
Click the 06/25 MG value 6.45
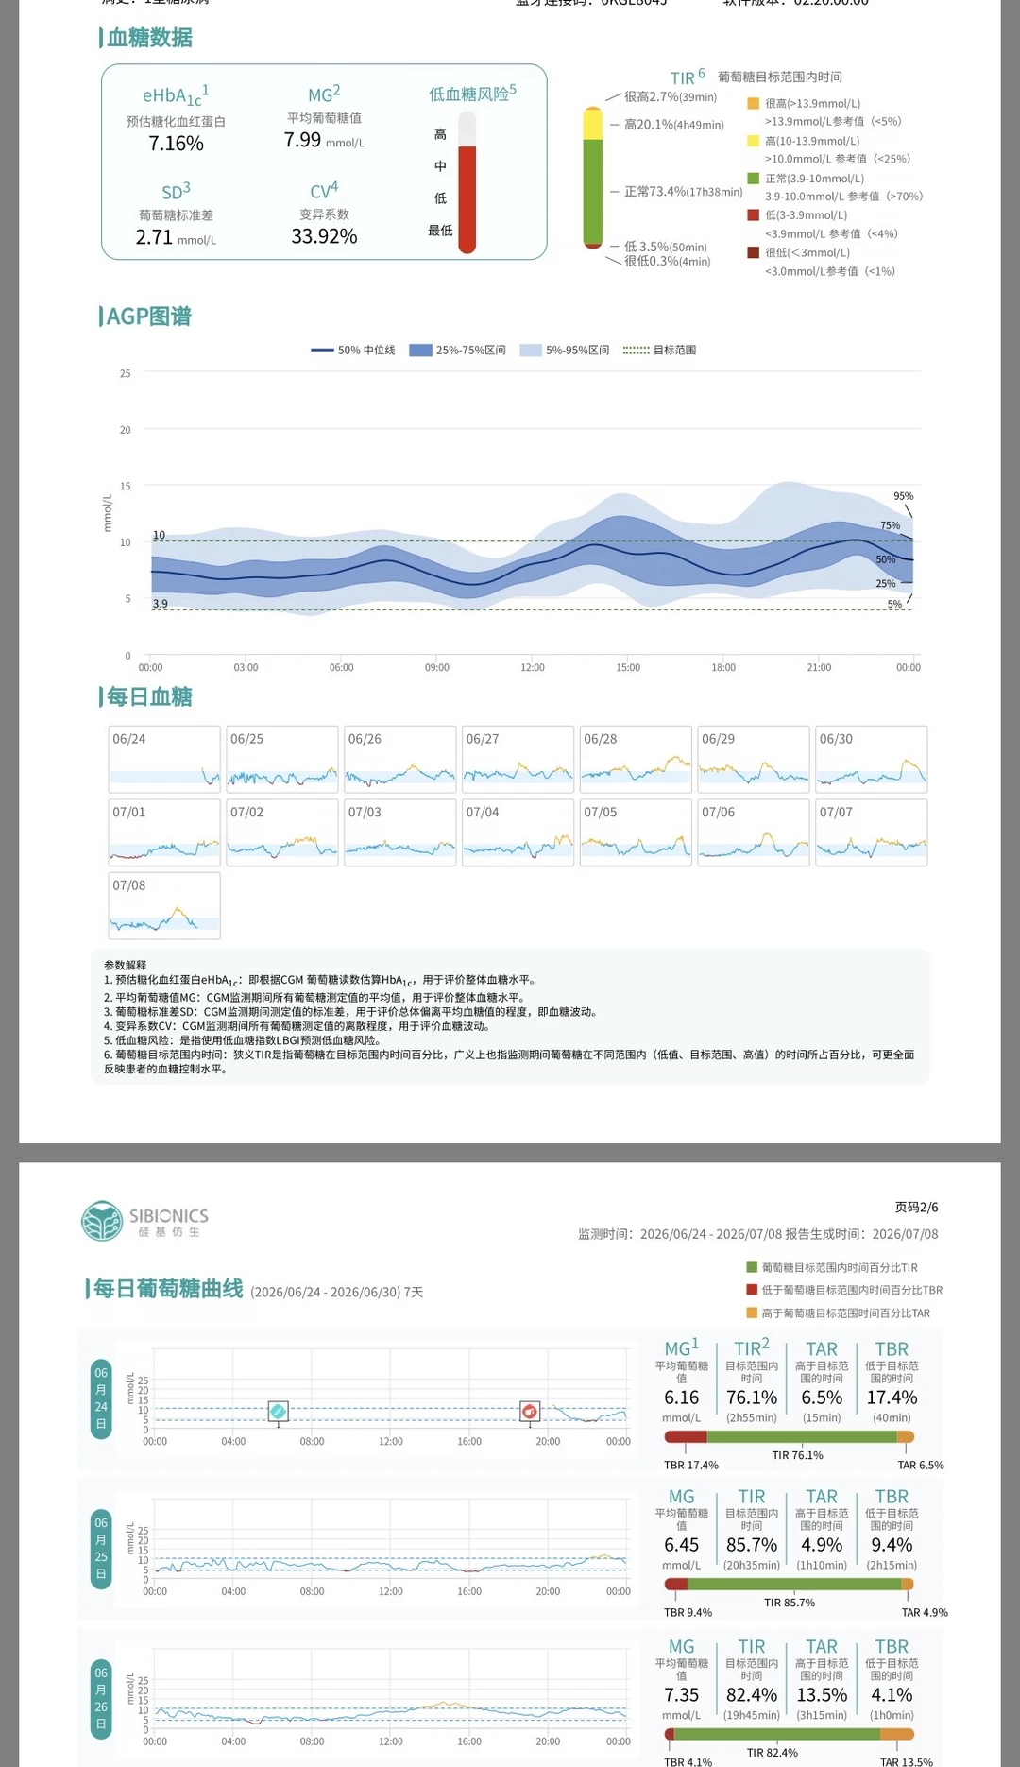click(682, 1545)
